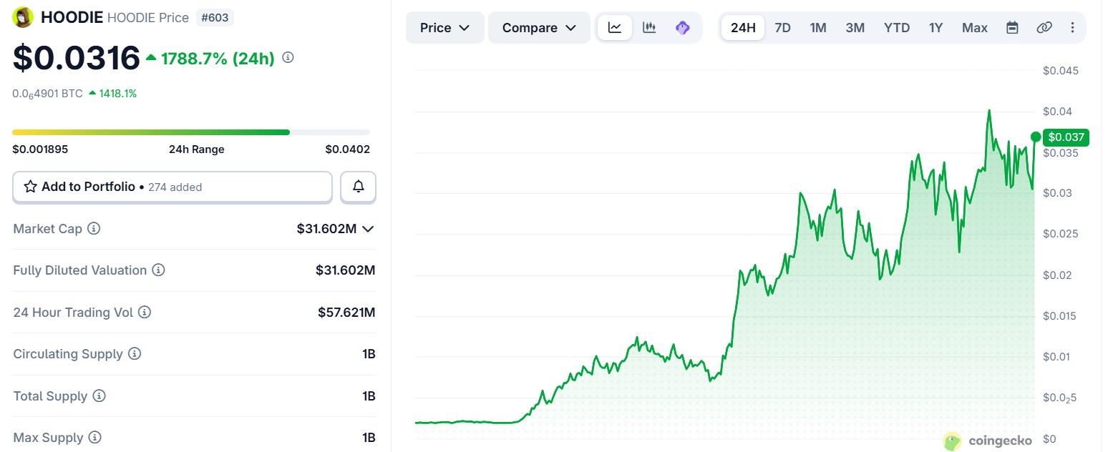Image resolution: width=1113 pixels, height=452 pixels.
Task: Click the 24h Range label
Action: 197,149
